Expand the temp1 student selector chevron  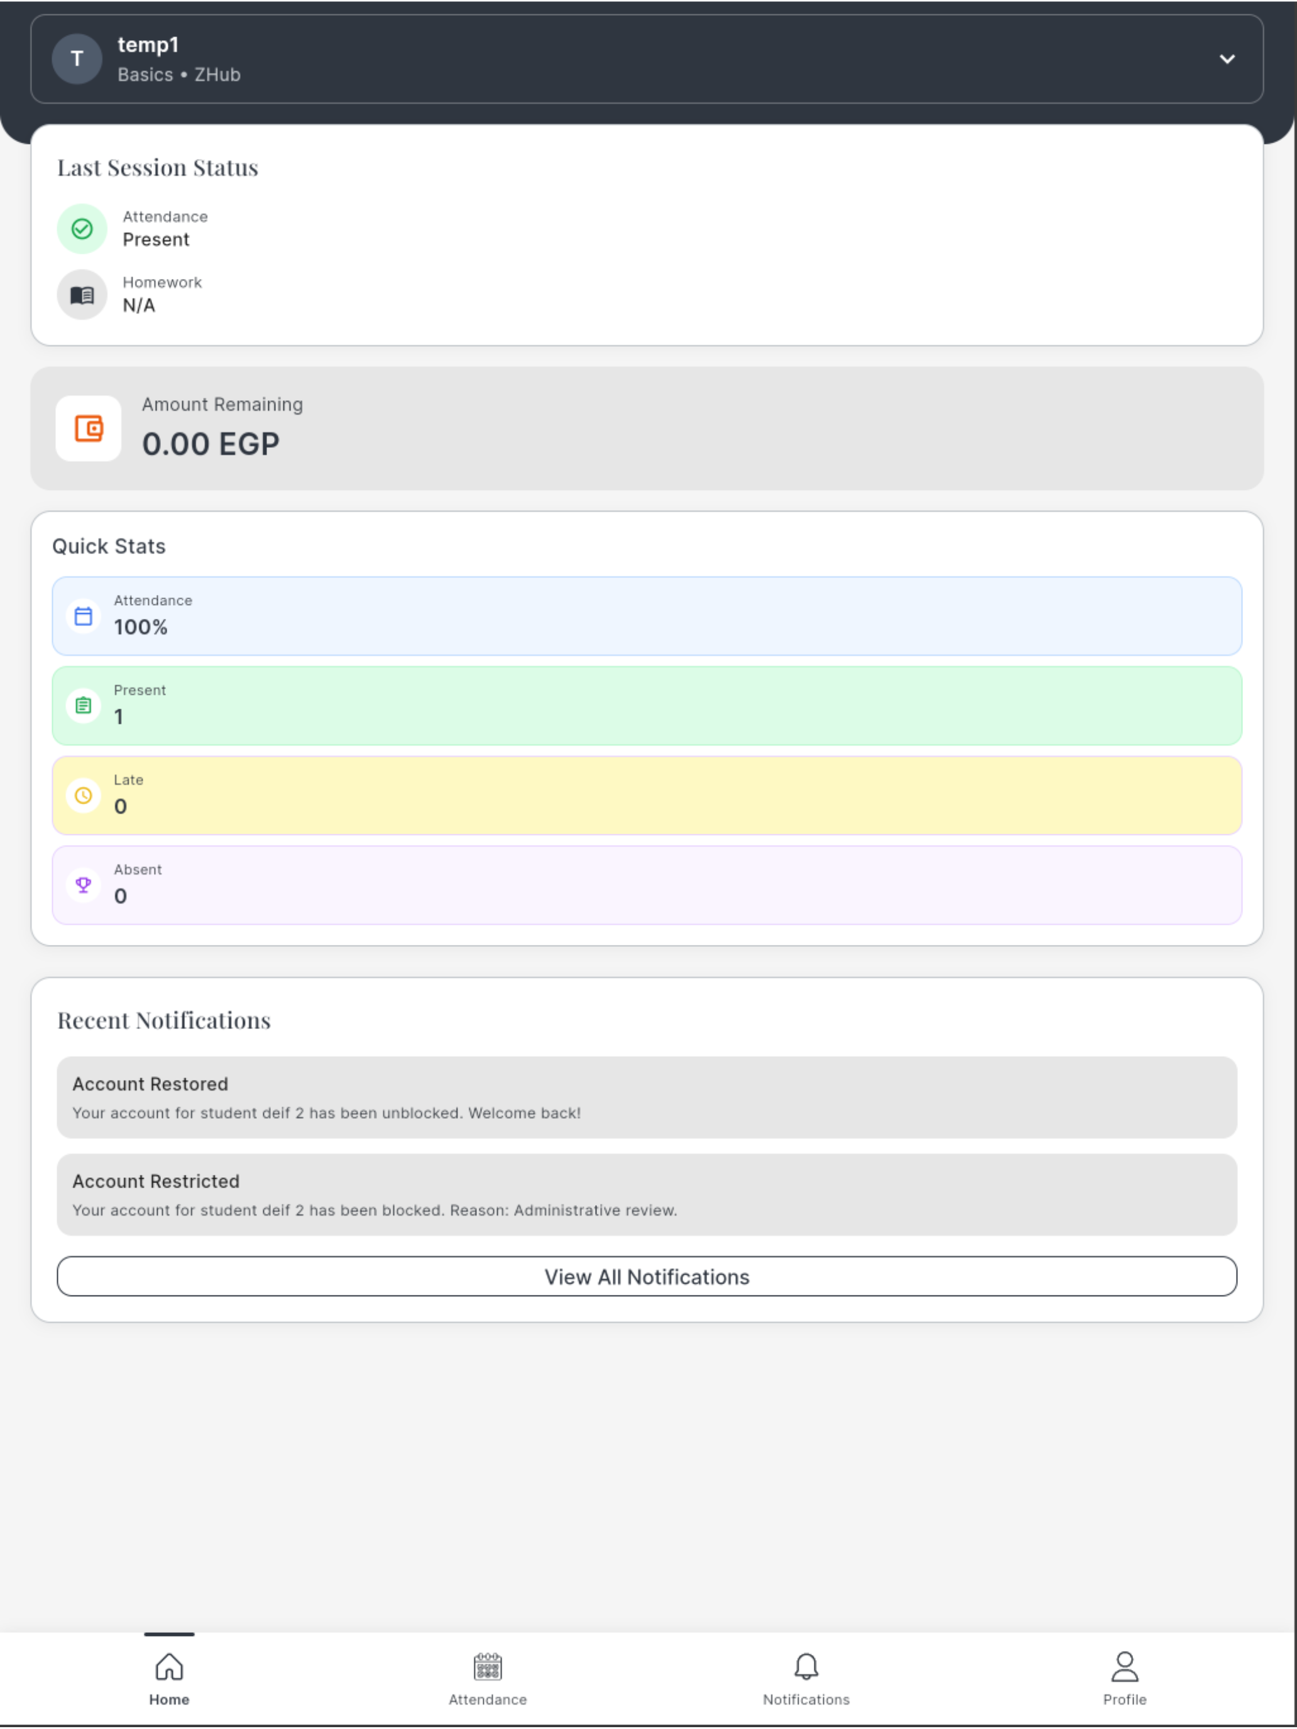click(x=1227, y=60)
